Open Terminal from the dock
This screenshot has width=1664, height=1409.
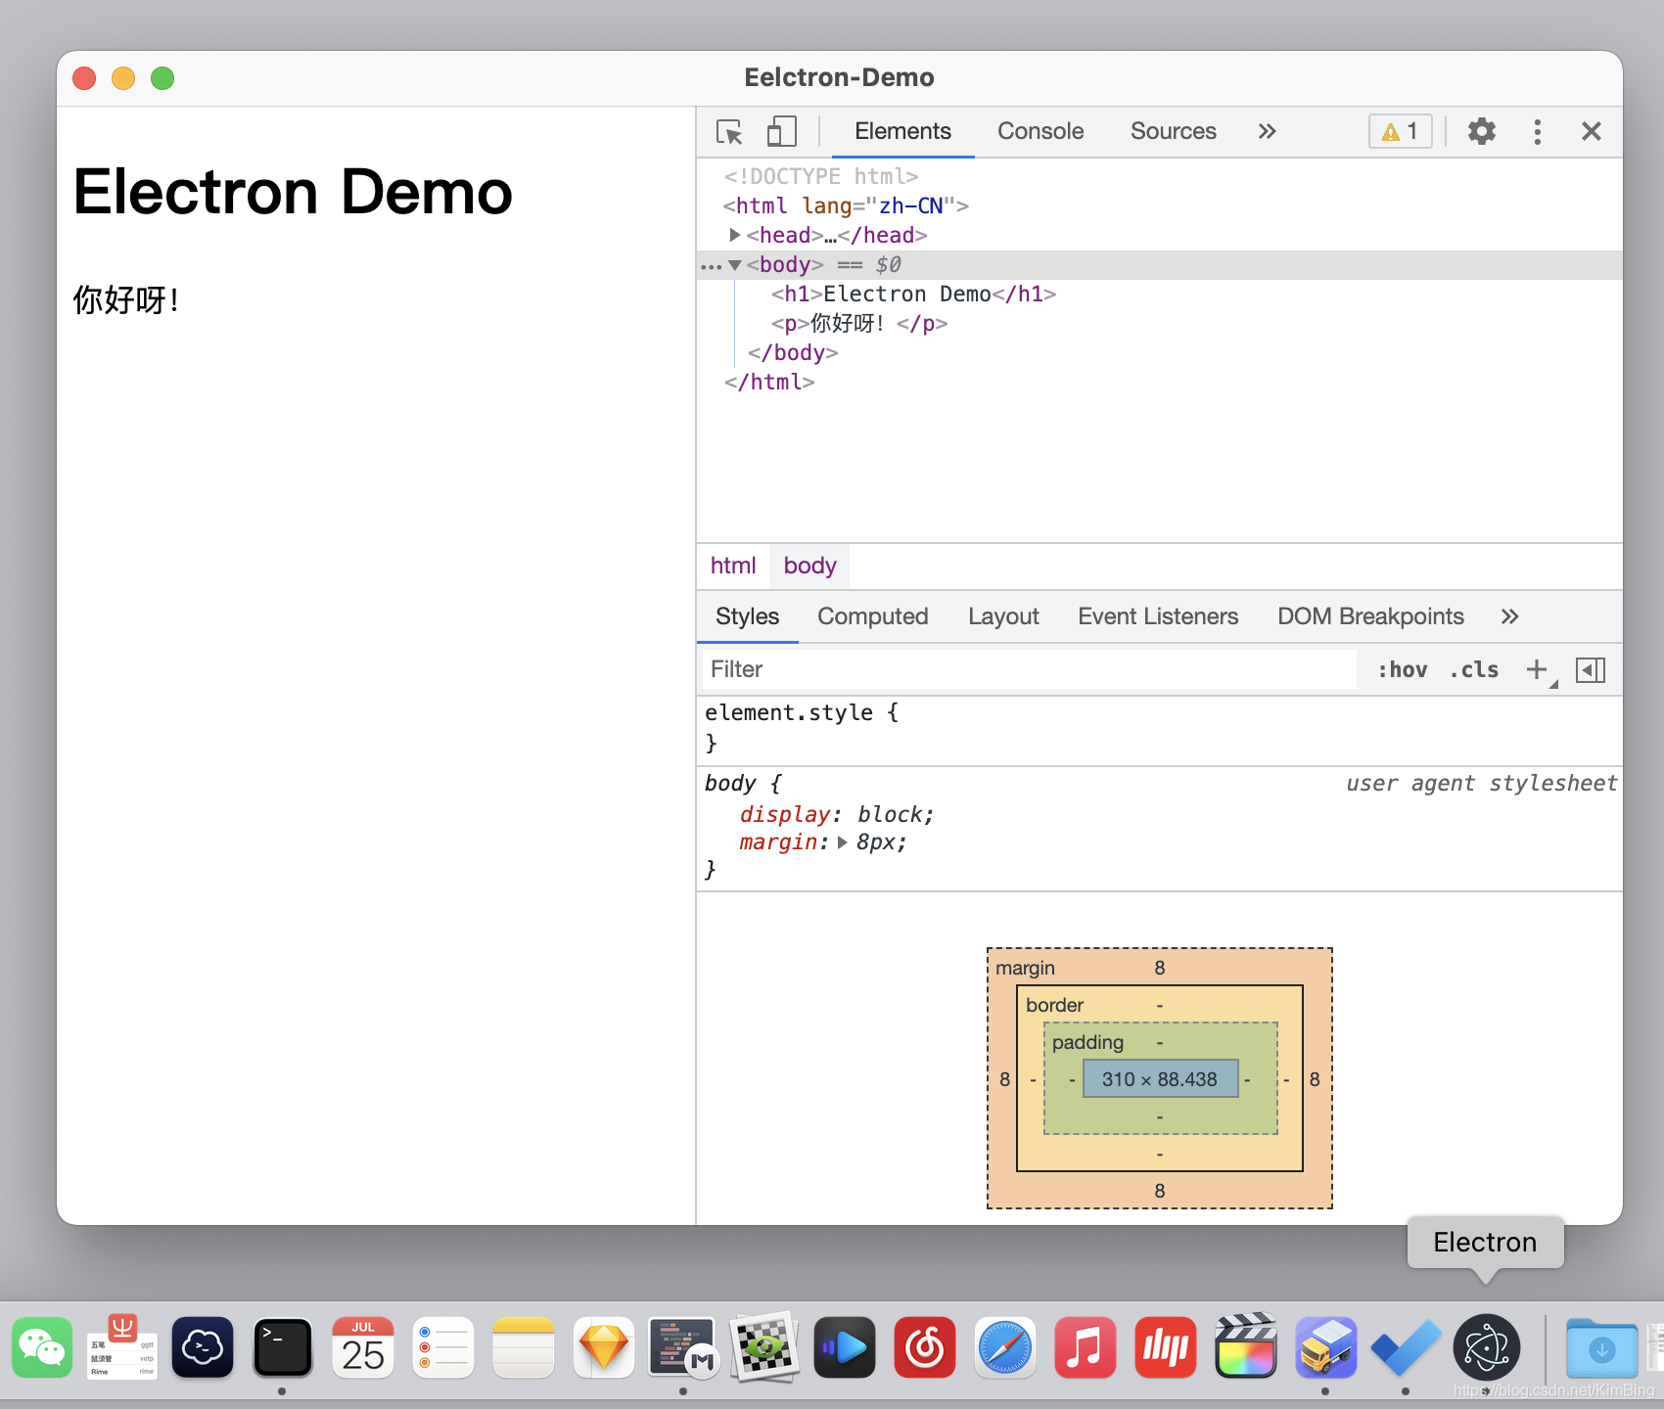tap(283, 1347)
